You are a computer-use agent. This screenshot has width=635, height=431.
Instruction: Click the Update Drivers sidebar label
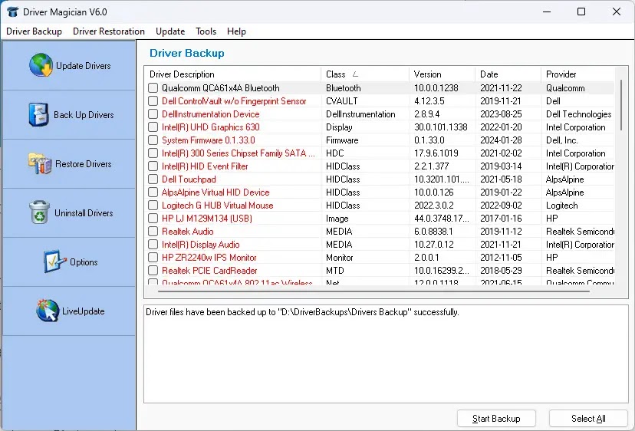click(x=83, y=66)
